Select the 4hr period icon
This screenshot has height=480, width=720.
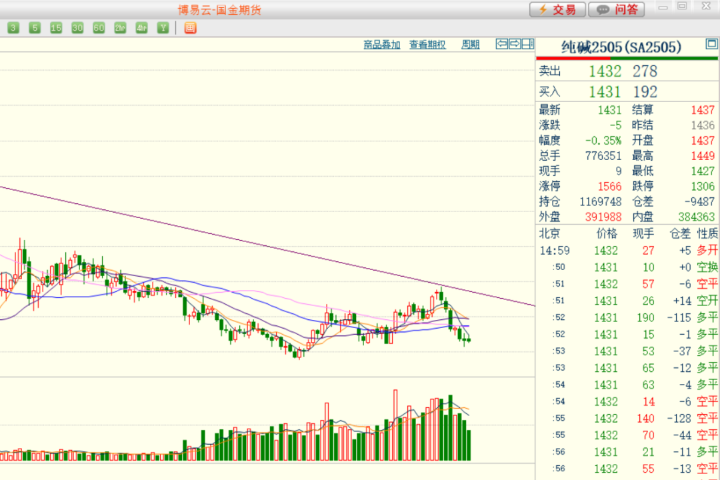point(141,27)
